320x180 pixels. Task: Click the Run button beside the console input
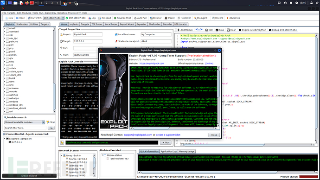(x=166, y=142)
